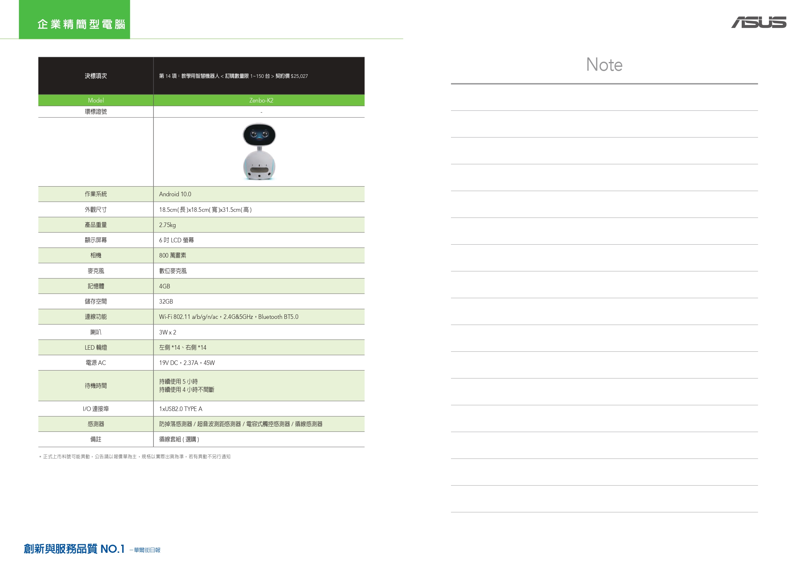The height and width of the screenshot is (569, 806).
Task: Select the '32GB' storage value
Action: click(166, 301)
